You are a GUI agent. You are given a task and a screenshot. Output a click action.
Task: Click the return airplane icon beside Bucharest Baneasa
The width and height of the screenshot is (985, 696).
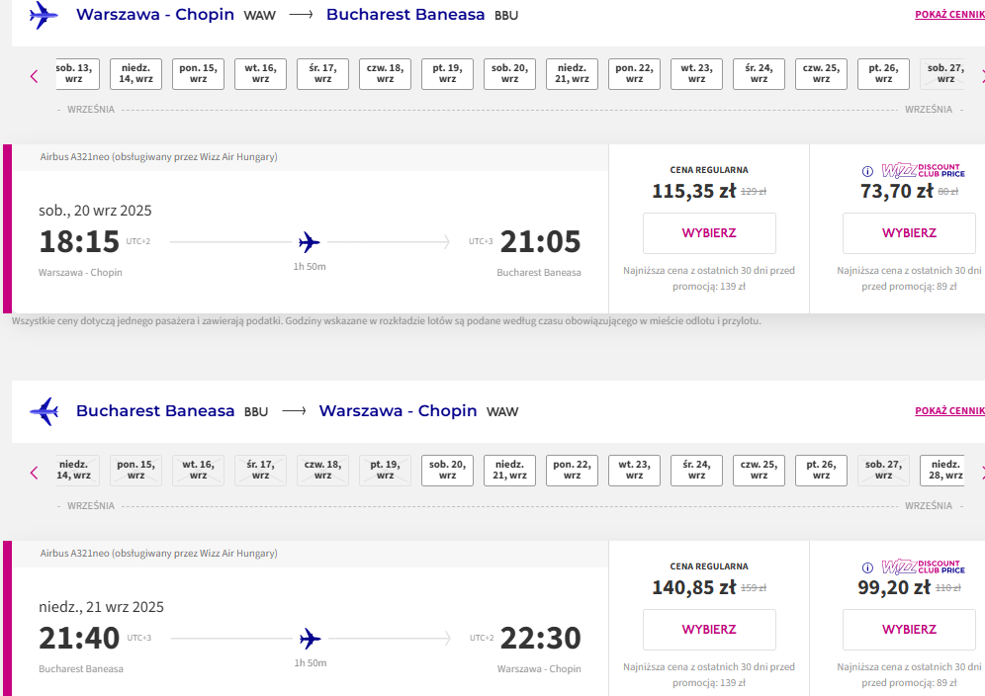click(x=44, y=411)
